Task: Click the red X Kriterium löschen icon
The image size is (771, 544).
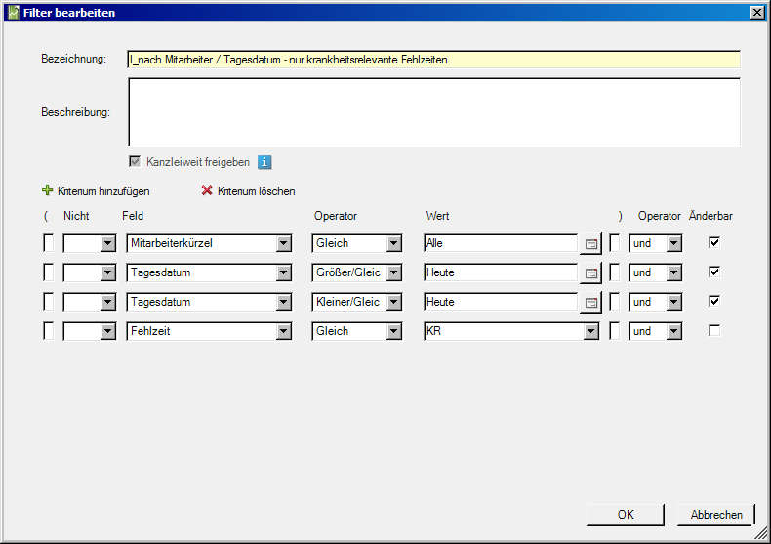Action: pos(207,191)
